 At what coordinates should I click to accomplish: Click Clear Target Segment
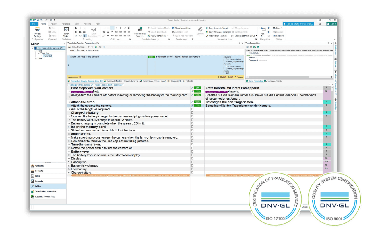click(x=216, y=36)
